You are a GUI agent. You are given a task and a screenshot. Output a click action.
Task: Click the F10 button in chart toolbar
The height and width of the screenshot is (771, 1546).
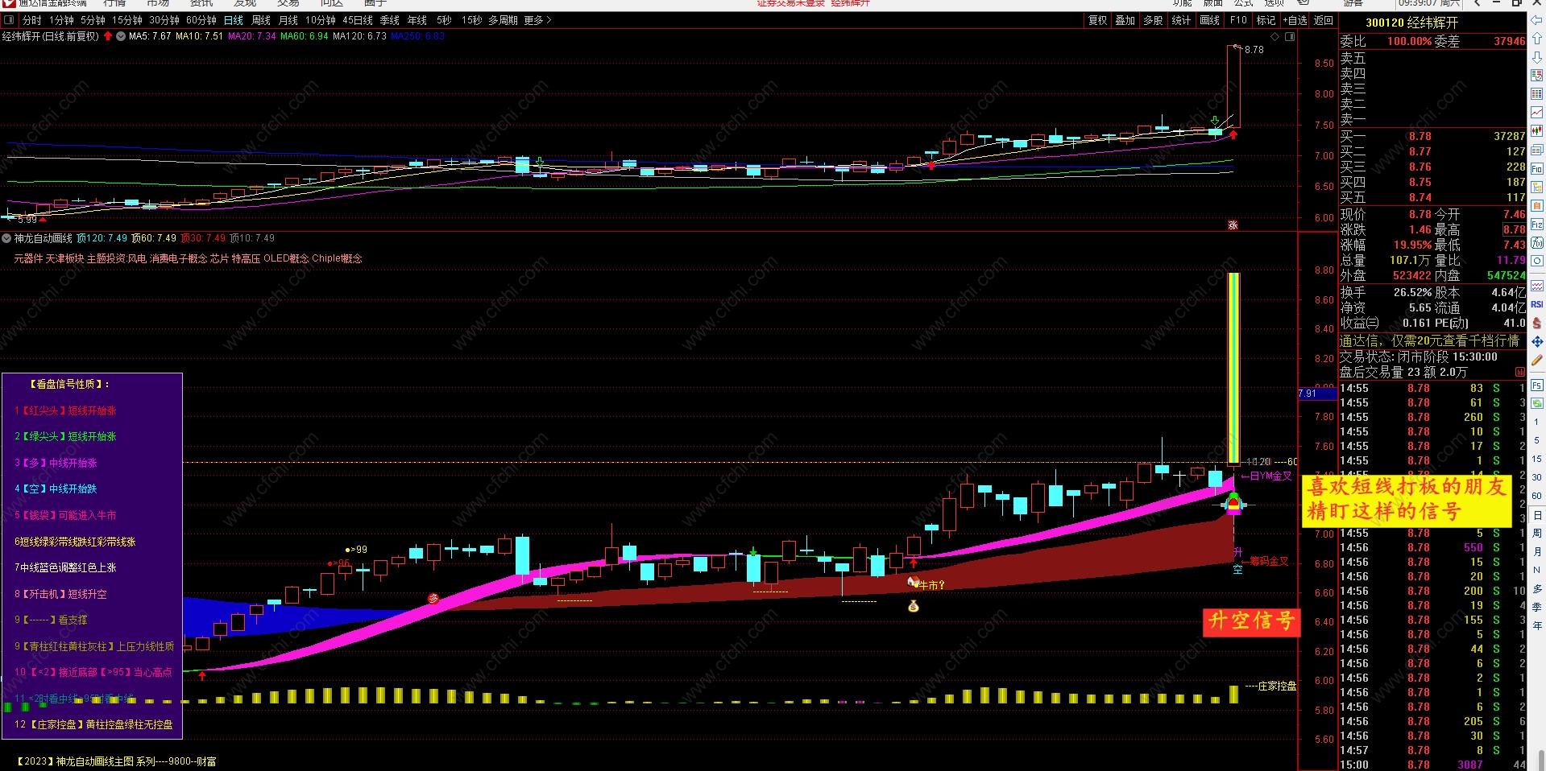click(1238, 20)
